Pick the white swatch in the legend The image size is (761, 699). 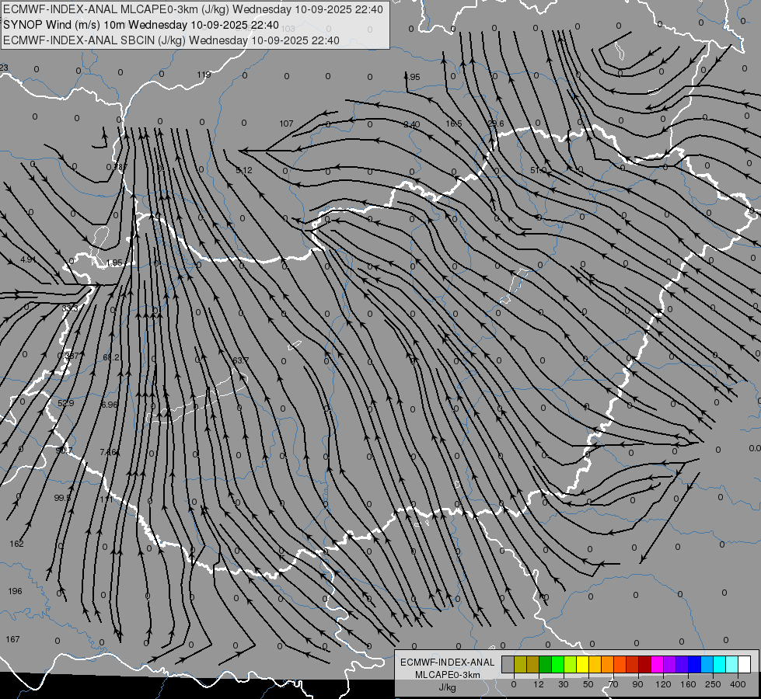pyautogui.click(x=744, y=664)
